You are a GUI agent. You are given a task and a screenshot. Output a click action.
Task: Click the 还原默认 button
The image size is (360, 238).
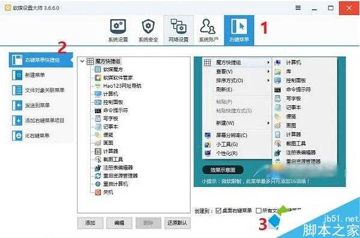tap(177, 223)
